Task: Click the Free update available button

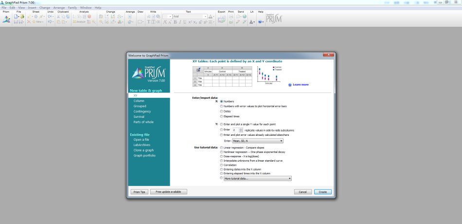Action: coord(169,192)
